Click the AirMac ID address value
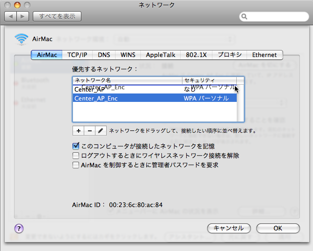 (x=136, y=205)
